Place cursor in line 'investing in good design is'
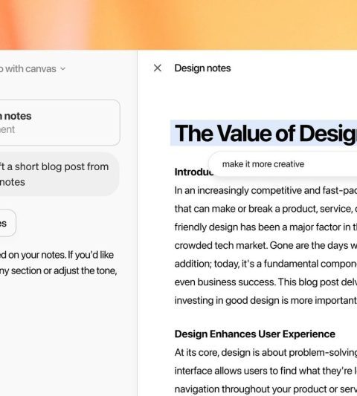Viewport: 357px width, 396px height. coord(266,301)
